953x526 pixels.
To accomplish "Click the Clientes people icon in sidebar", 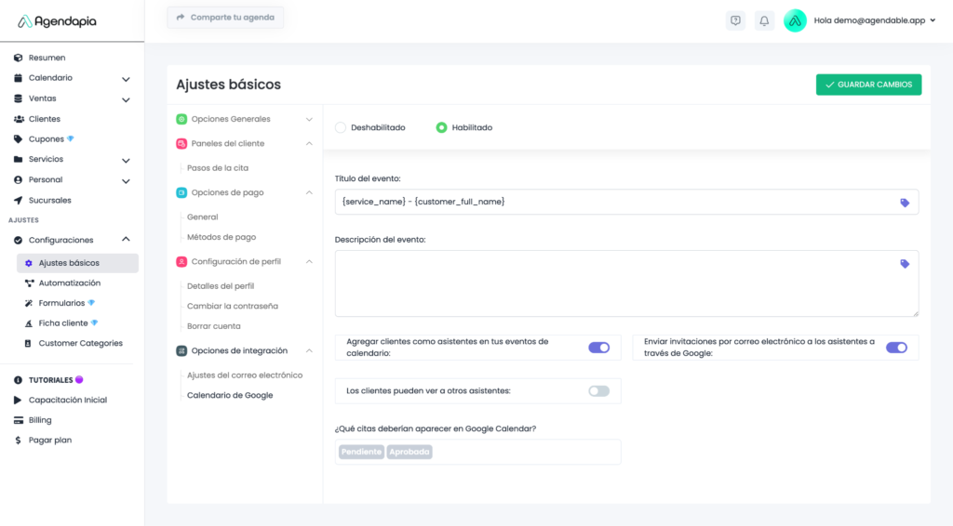I will pos(19,119).
